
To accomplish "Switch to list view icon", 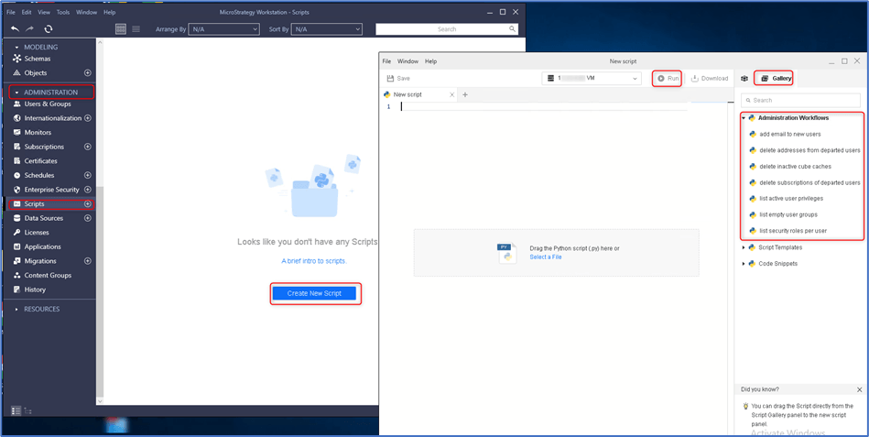I will tap(136, 28).
